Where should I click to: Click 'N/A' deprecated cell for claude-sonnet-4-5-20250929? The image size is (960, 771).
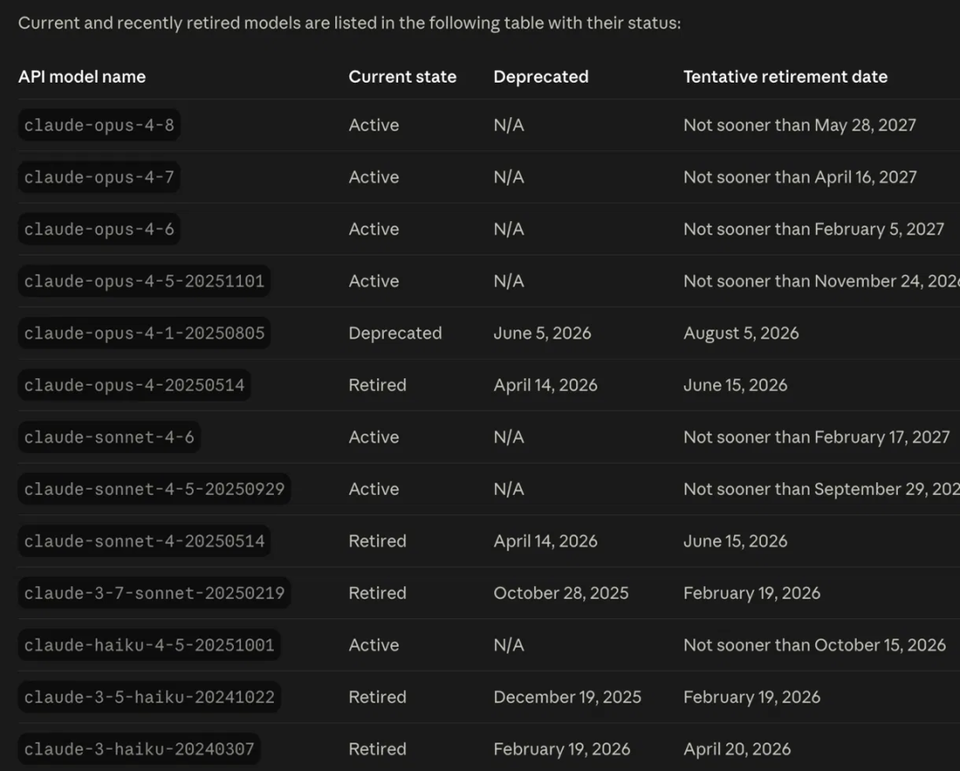pyautogui.click(x=508, y=489)
